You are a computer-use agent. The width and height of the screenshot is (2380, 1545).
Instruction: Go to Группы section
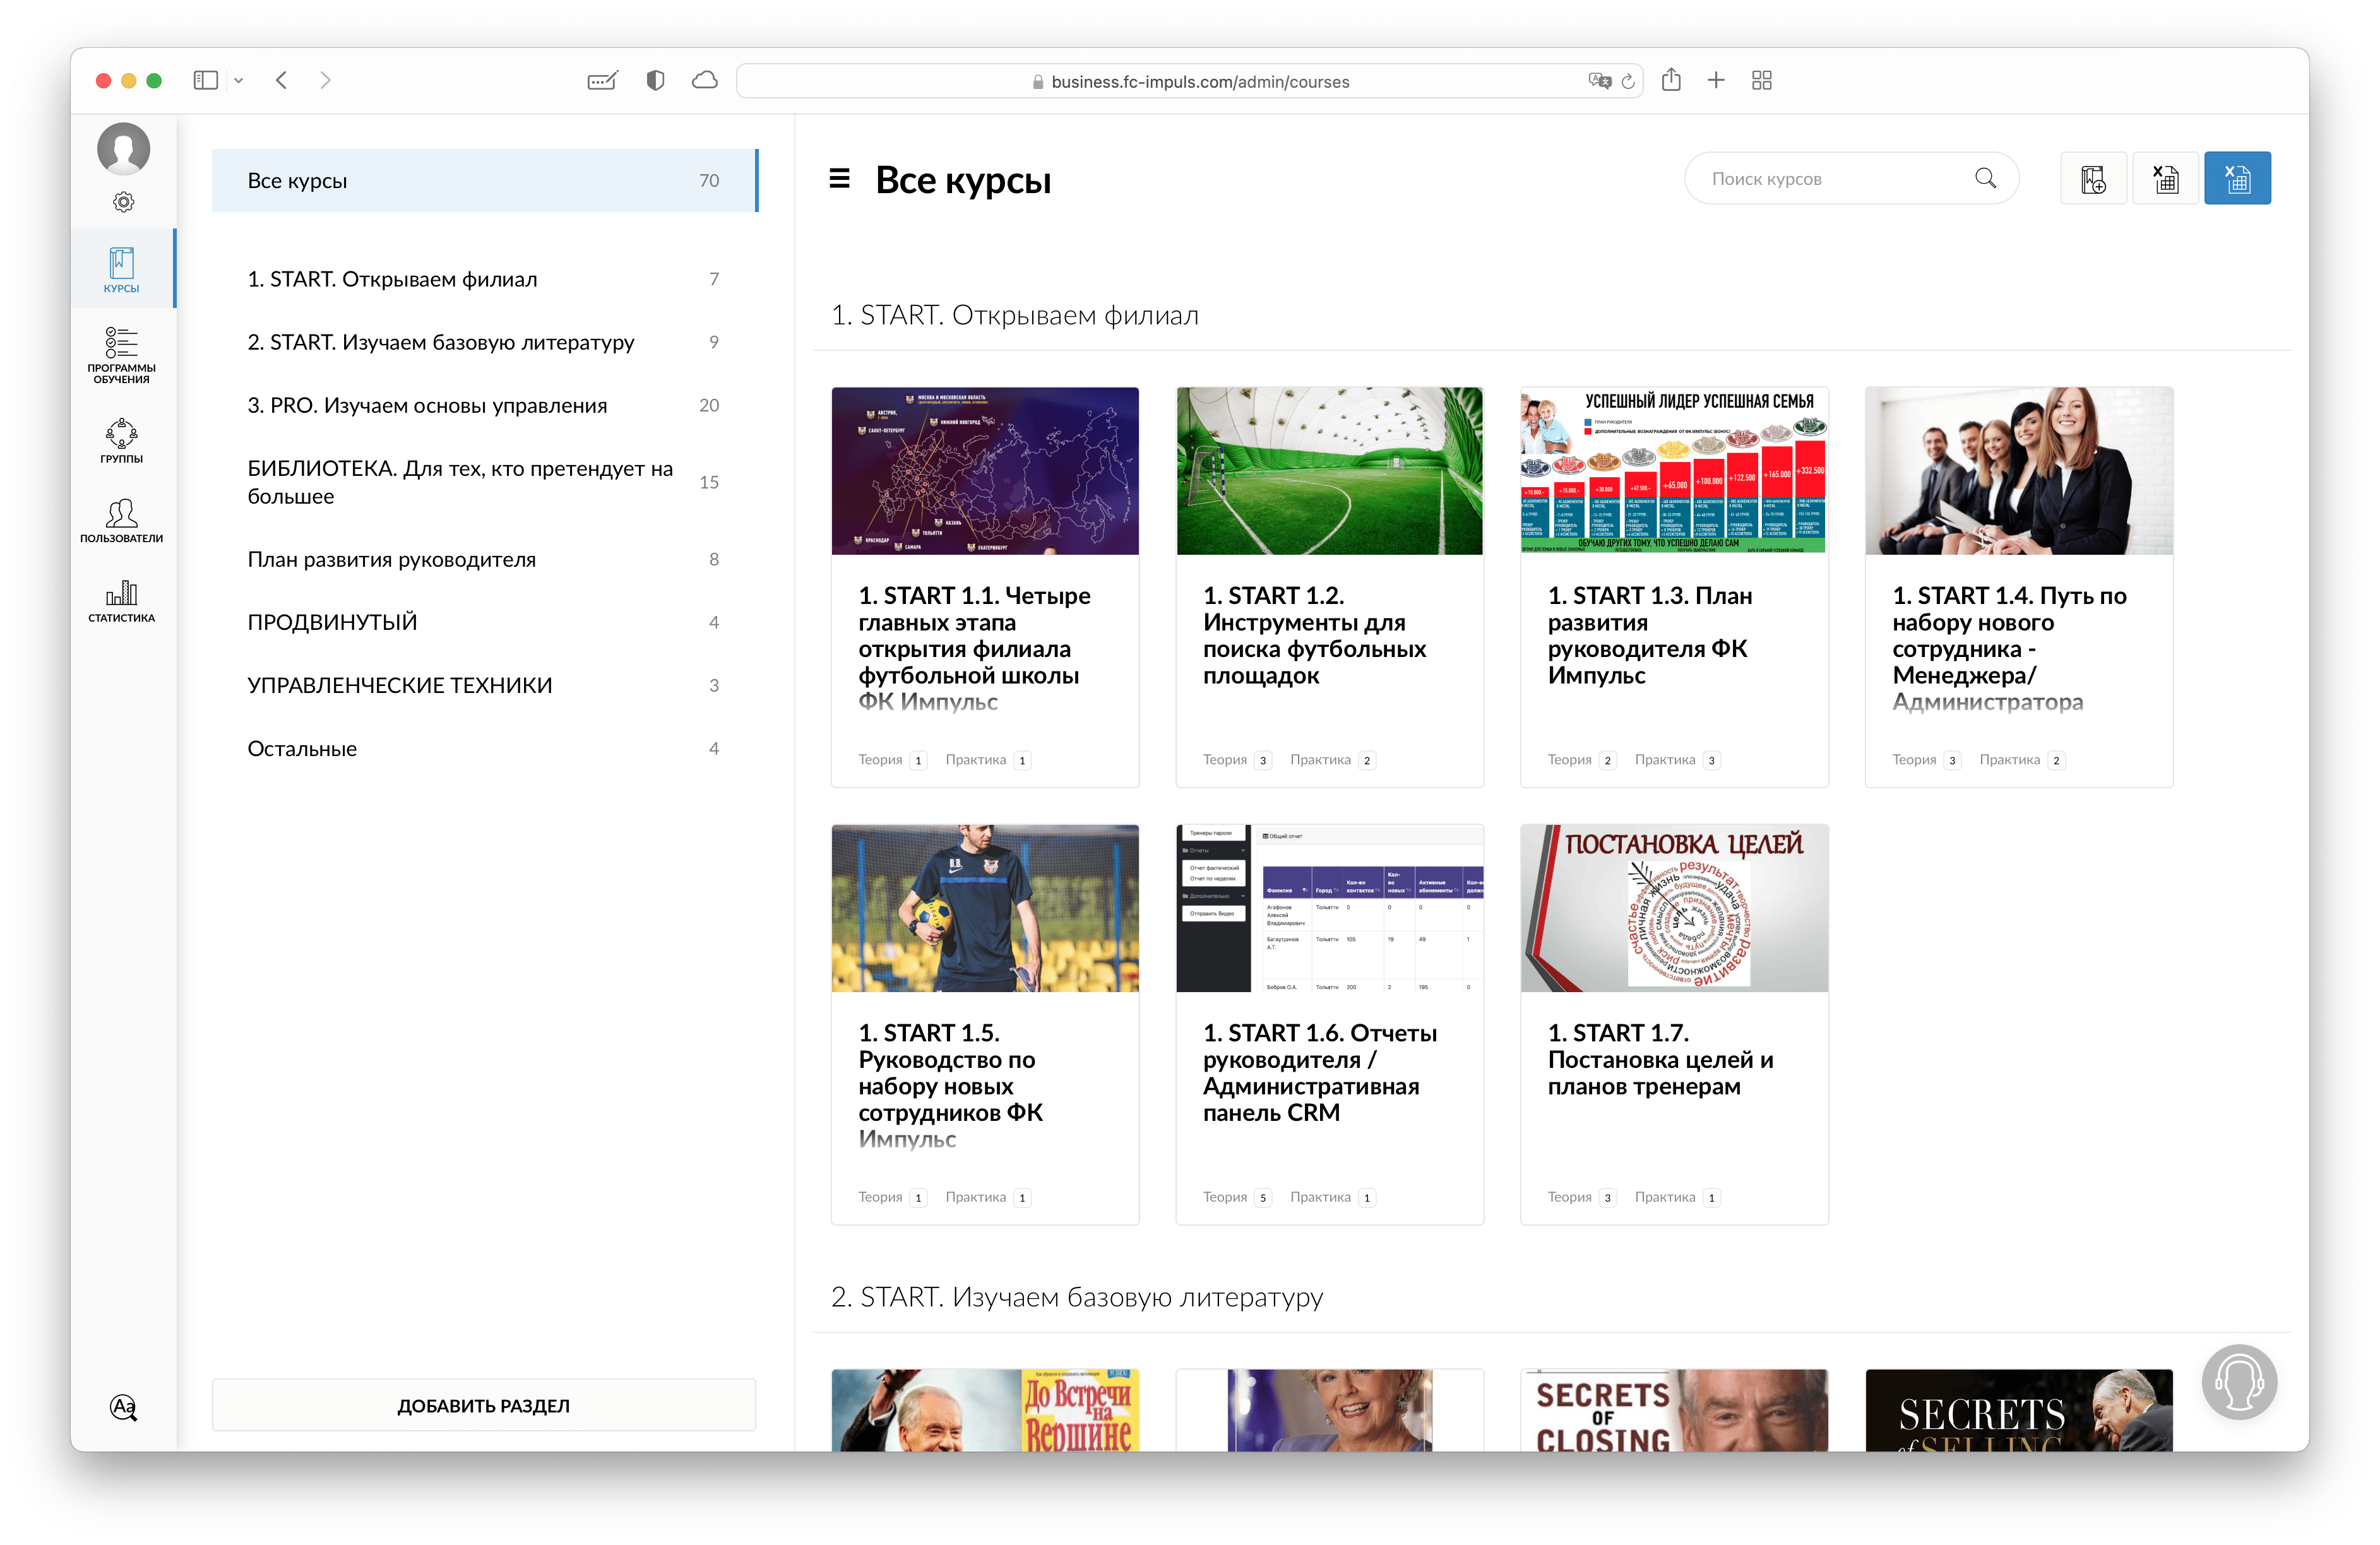tap(121, 440)
